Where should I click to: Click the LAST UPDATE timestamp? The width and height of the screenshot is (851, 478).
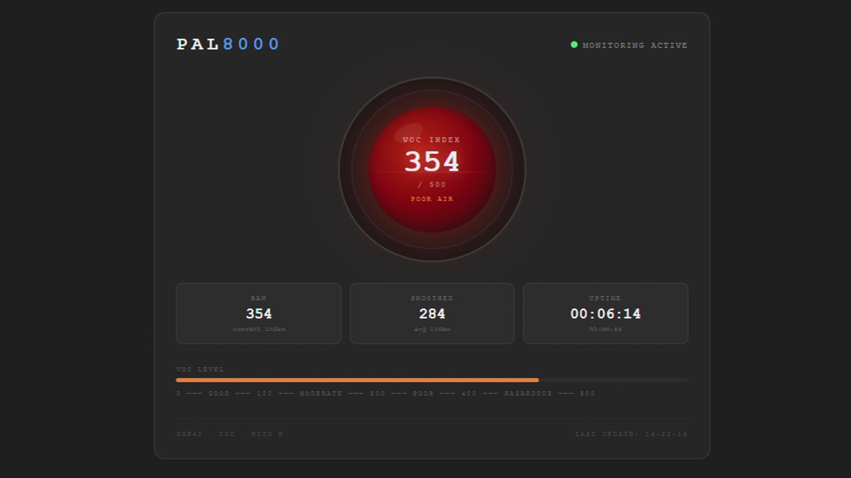(631, 434)
